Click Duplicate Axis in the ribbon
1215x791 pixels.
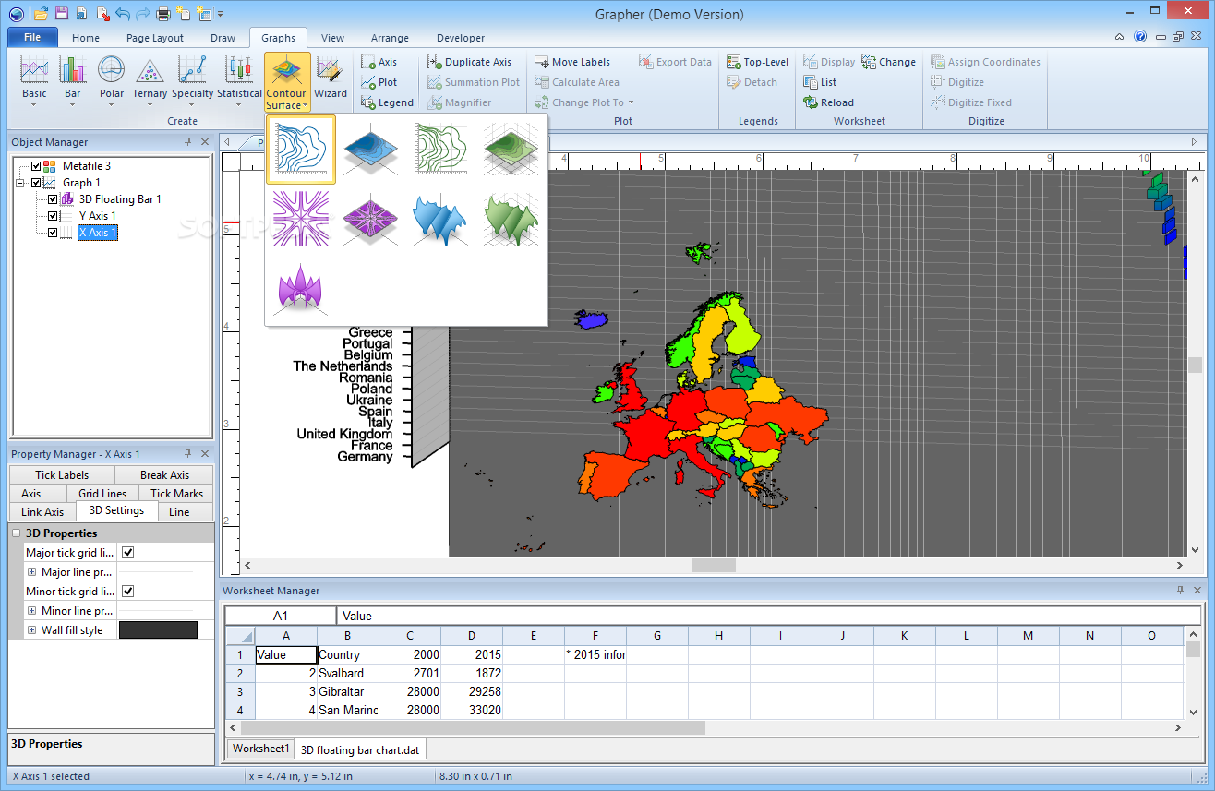[470, 62]
